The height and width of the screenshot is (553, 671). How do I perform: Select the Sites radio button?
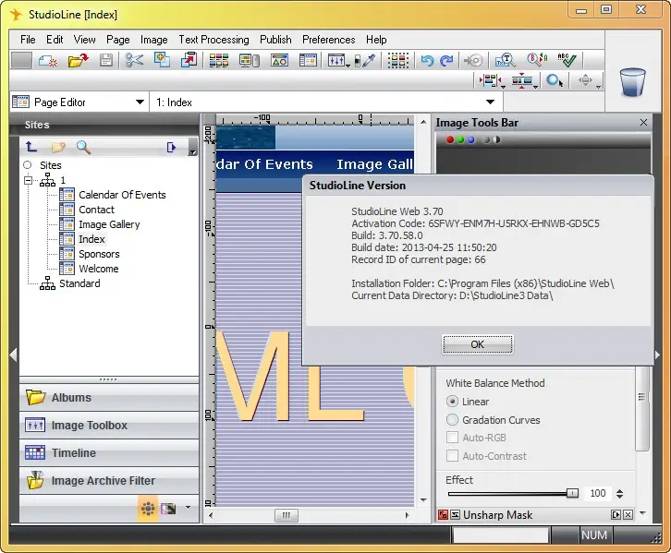(x=28, y=165)
